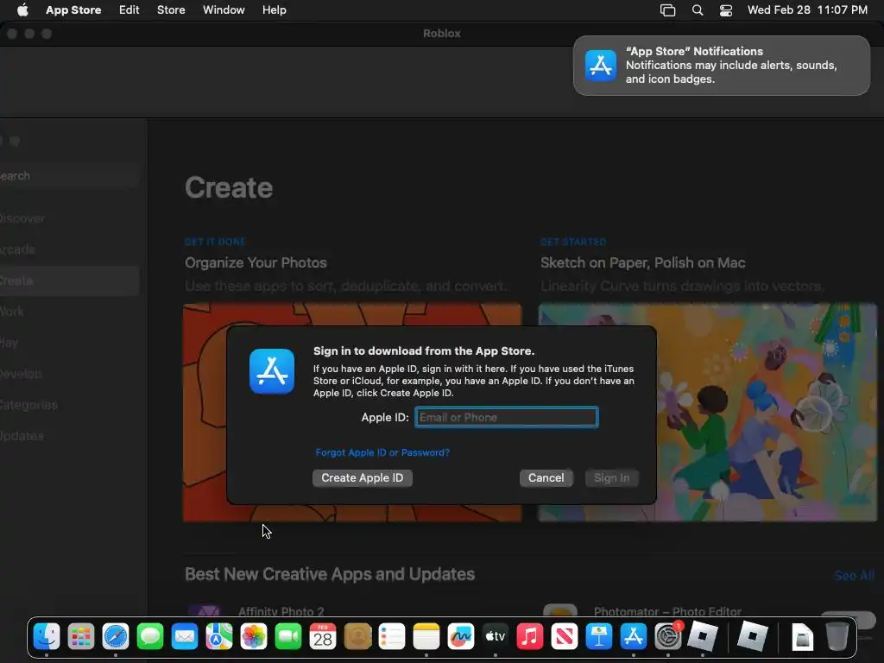Open the Apple menu
Screen dimensions: 884x663
[x=22, y=10]
